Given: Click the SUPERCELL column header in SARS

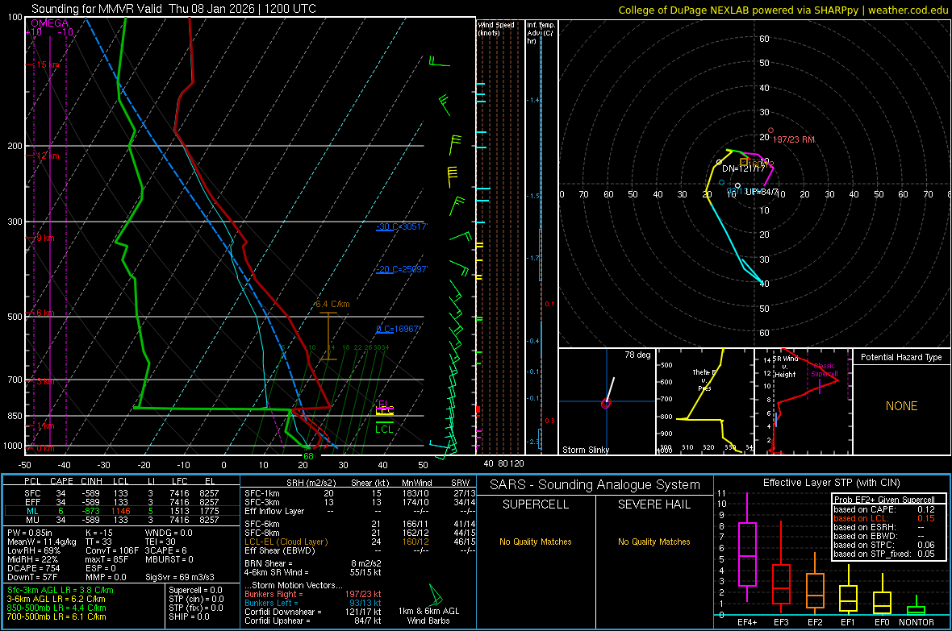Looking at the screenshot, I should (536, 504).
